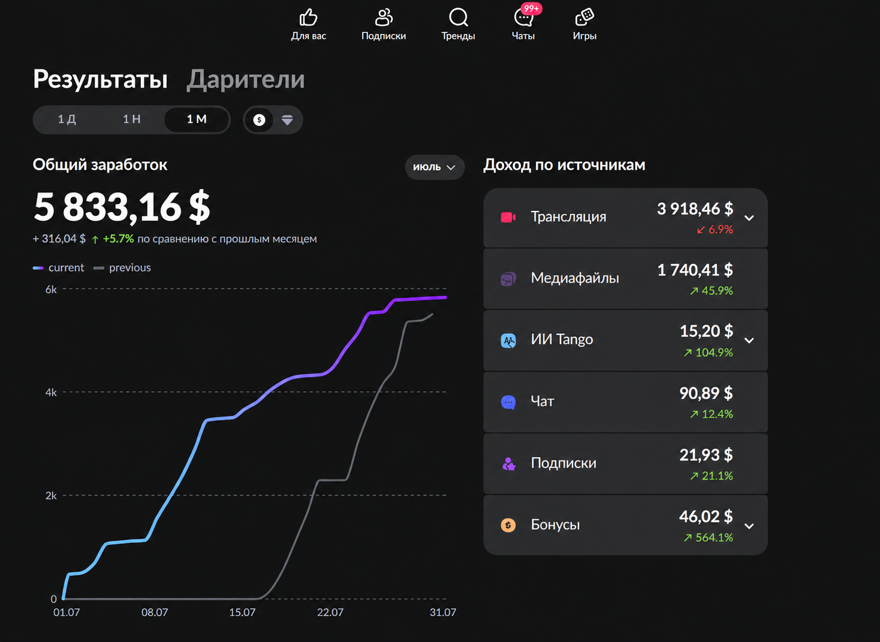Go to Подписки in top navigation
Image resolution: width=880 pixels, height=642 pixels.
click(384, 24)
